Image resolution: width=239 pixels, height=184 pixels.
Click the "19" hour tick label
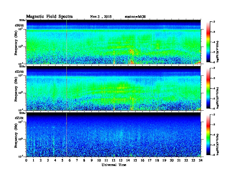click(164, 161)
